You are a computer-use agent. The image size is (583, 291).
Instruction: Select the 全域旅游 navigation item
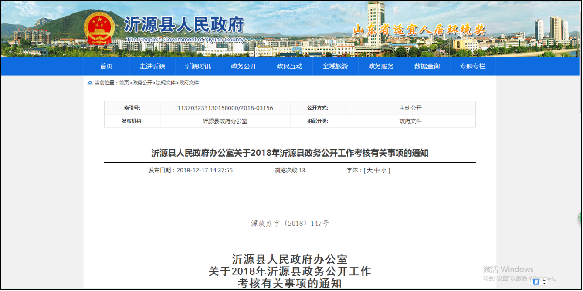point(335,66)
